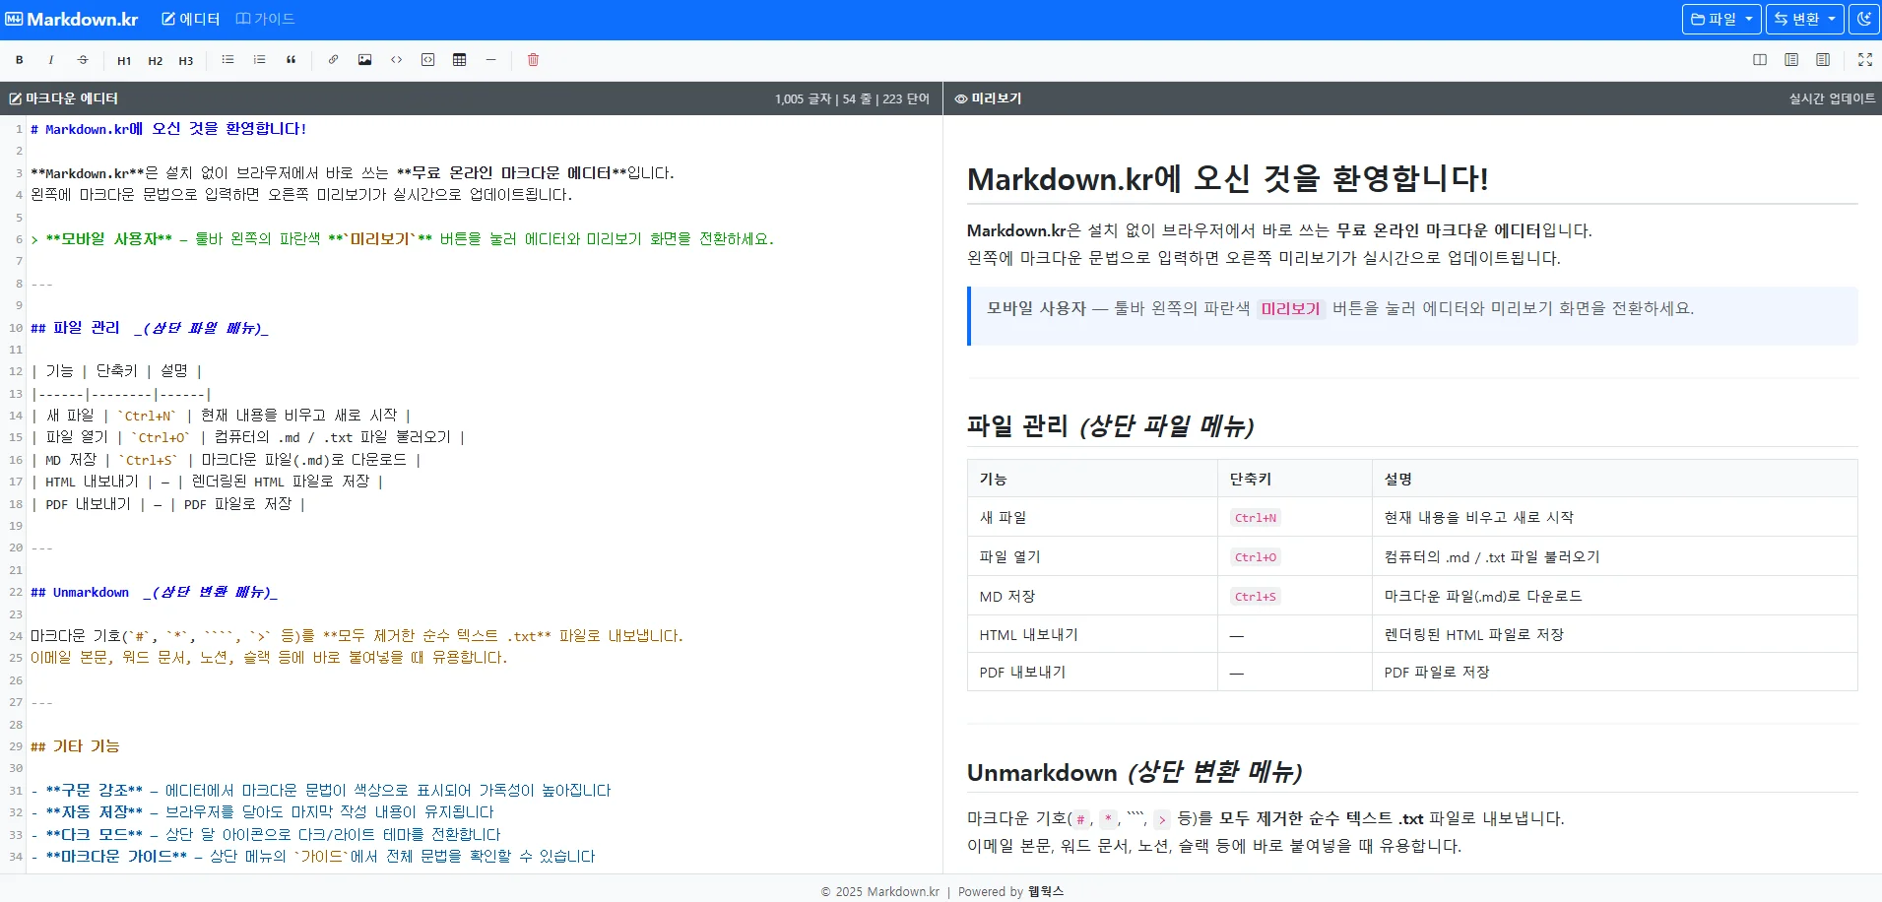Insert a hyperlink using the link icon

tap(332, 60)
